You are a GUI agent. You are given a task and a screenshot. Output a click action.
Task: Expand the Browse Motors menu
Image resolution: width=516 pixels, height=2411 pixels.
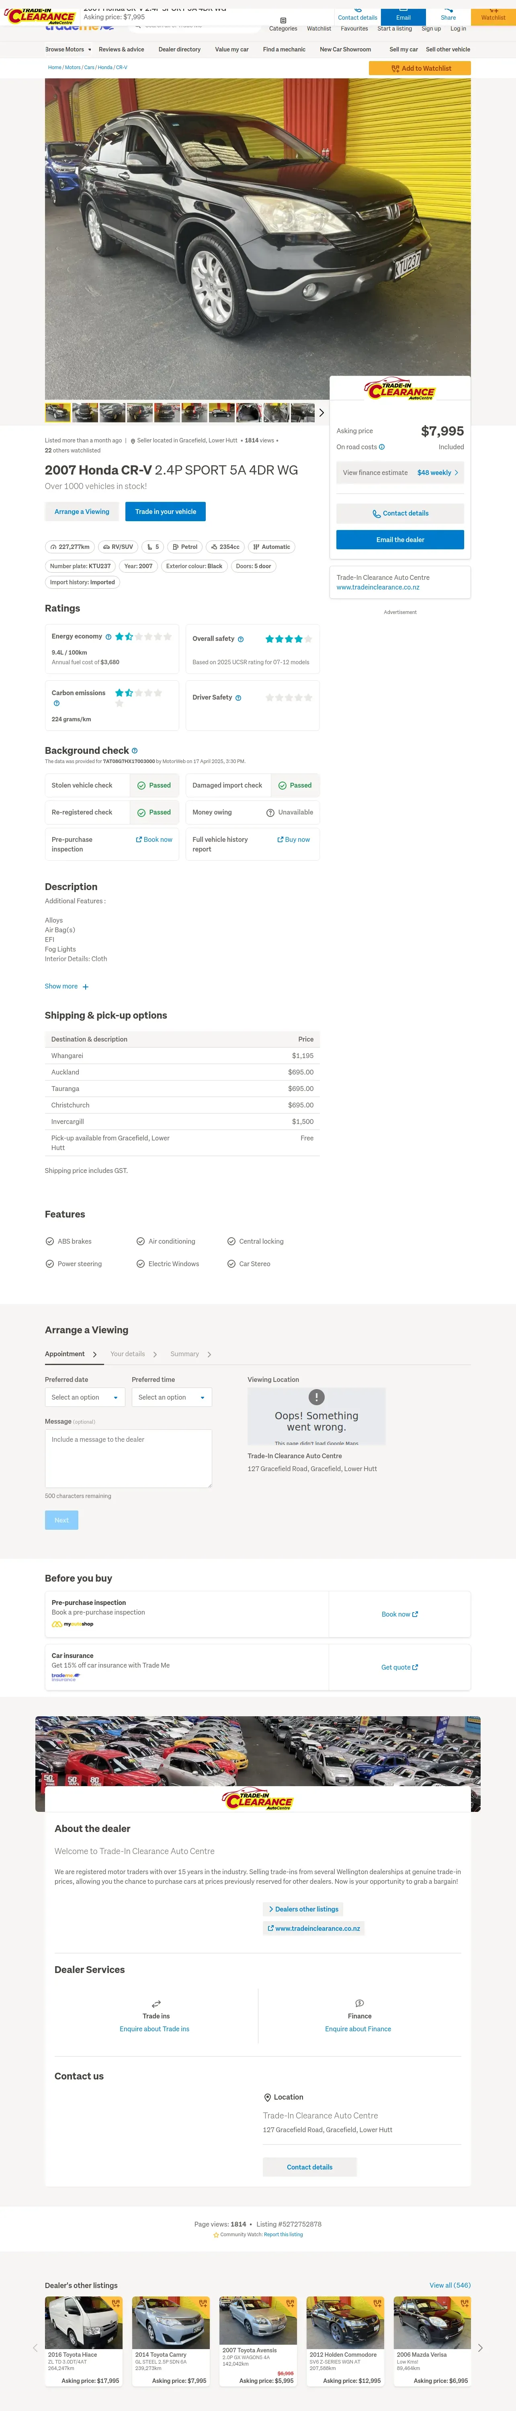(x=68, y=49)
